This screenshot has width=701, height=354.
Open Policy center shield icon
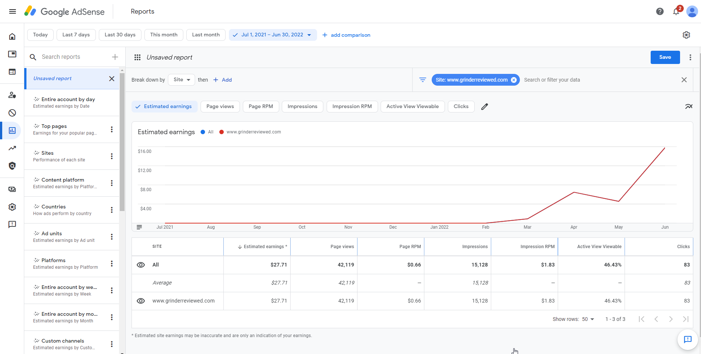point(12,166)
